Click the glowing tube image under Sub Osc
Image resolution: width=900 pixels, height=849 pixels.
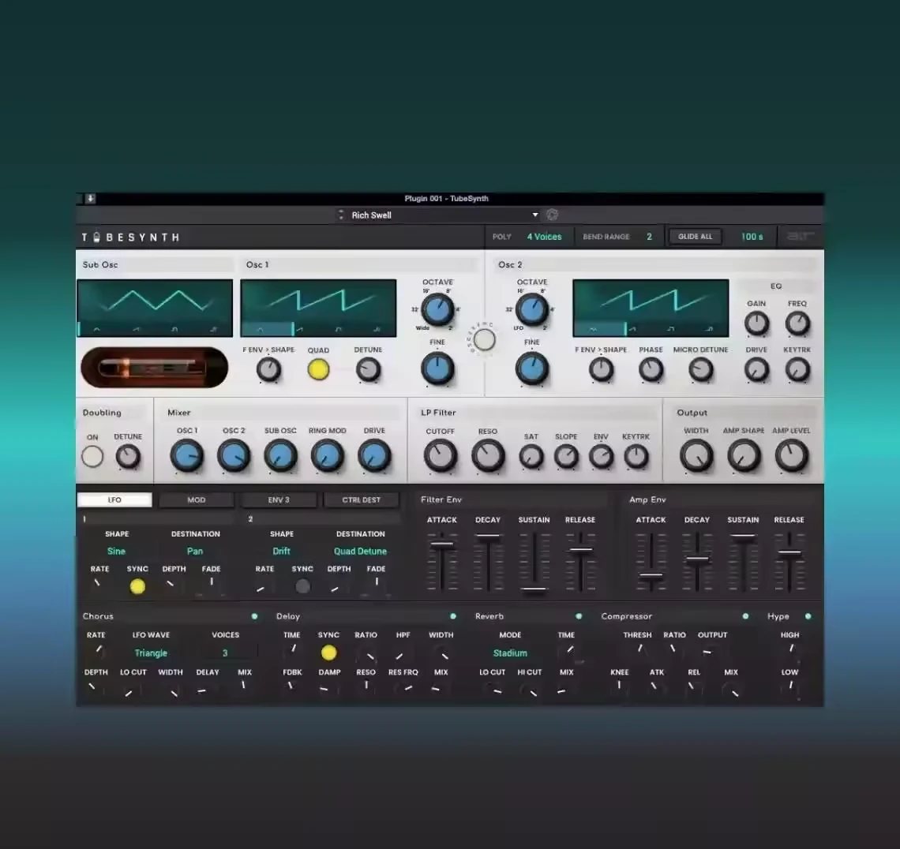(155, 367)
